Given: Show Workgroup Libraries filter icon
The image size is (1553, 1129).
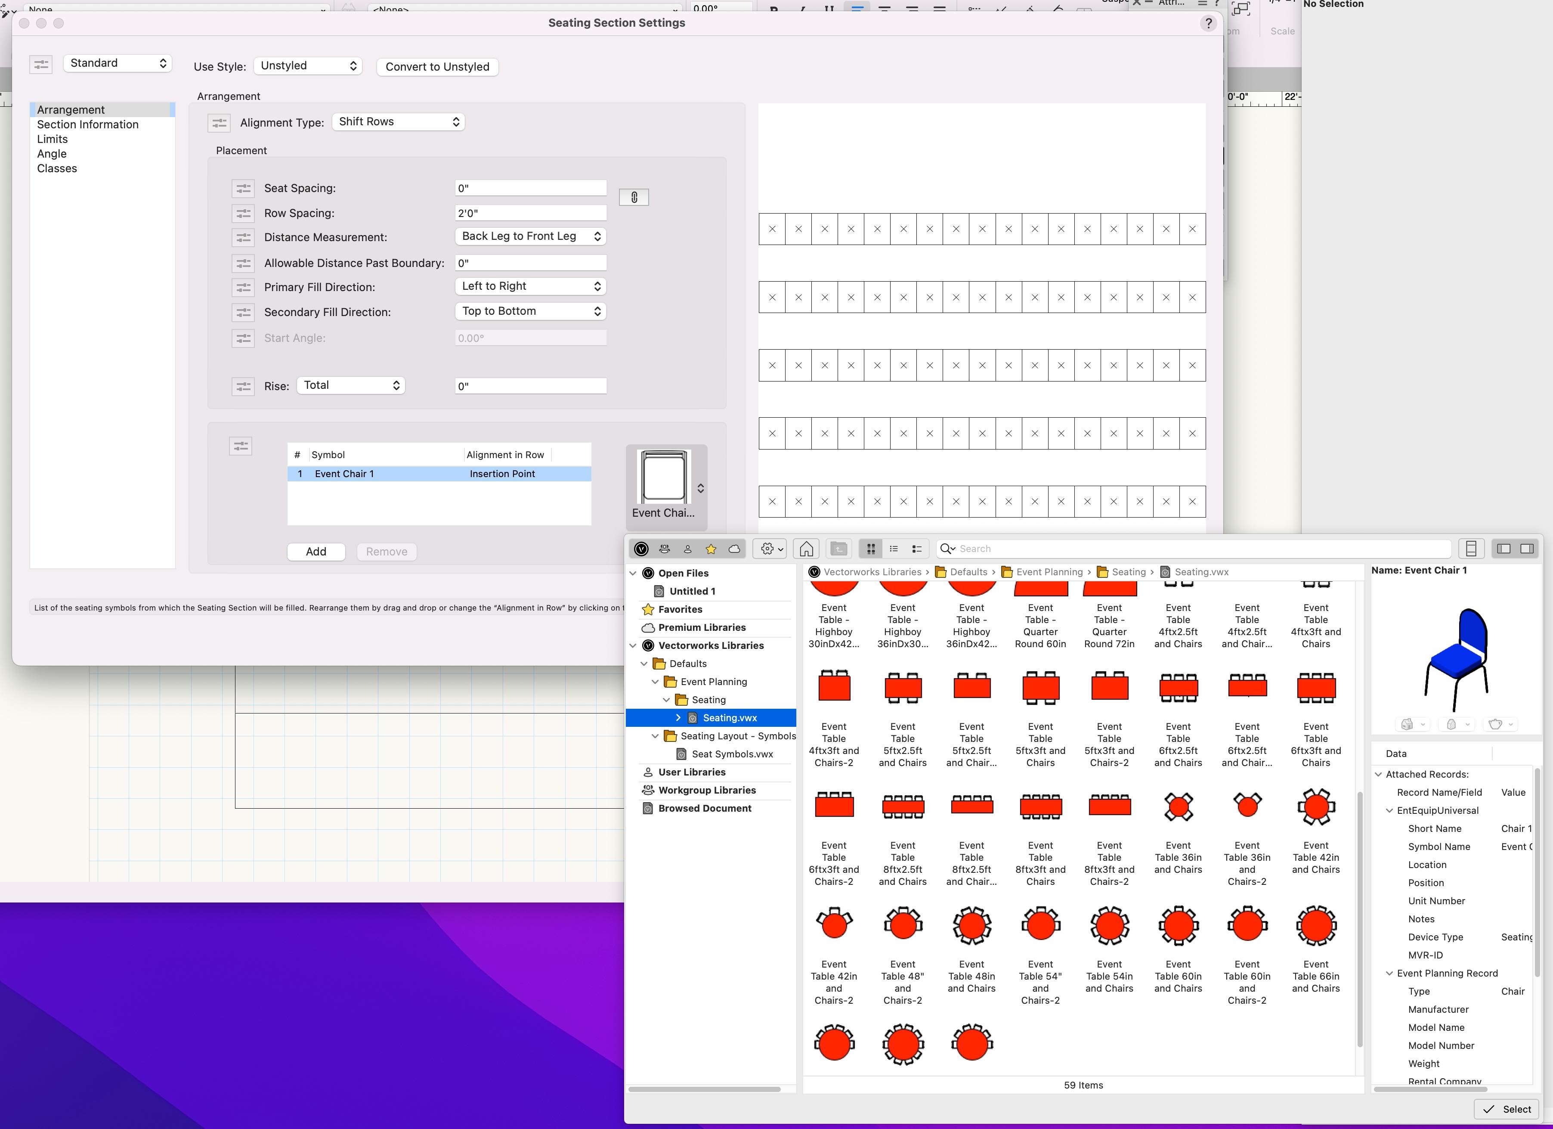Looking at the screenshot, I should point(664,549).
